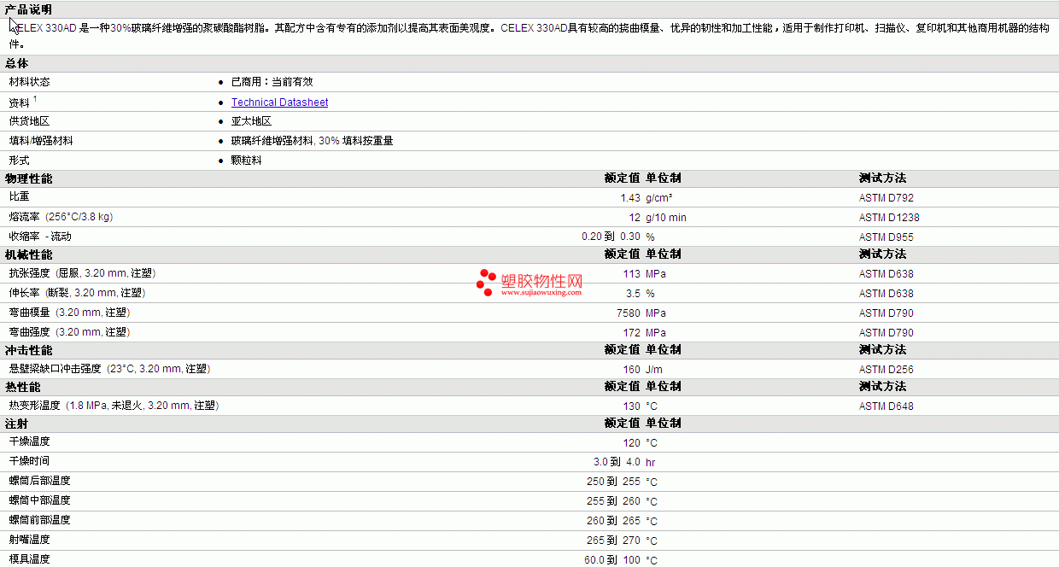Click ASTM D638 in the 伸长率 row

coord(886,294)
